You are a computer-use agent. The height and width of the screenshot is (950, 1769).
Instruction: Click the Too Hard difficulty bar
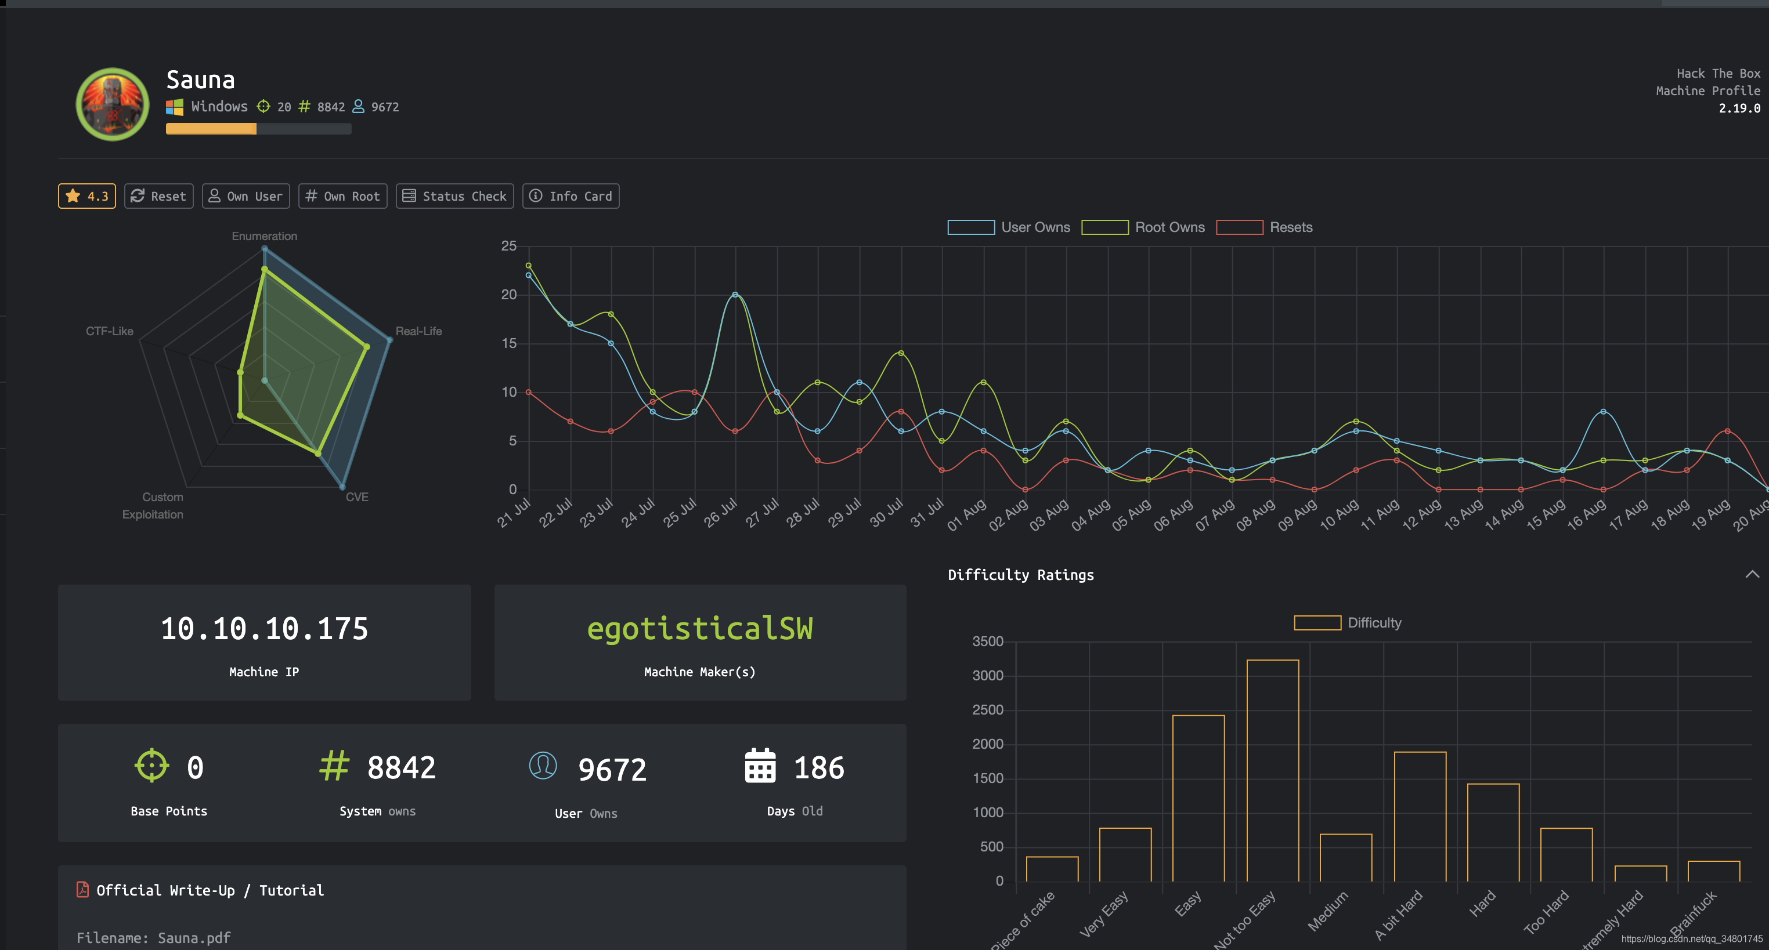coord(1566,854)
